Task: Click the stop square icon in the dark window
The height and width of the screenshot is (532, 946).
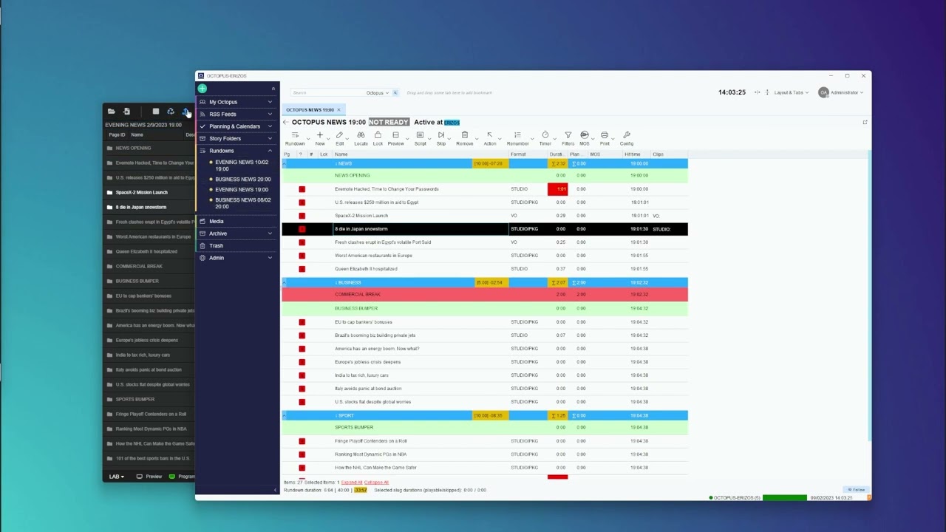Action: click(156, 112)
